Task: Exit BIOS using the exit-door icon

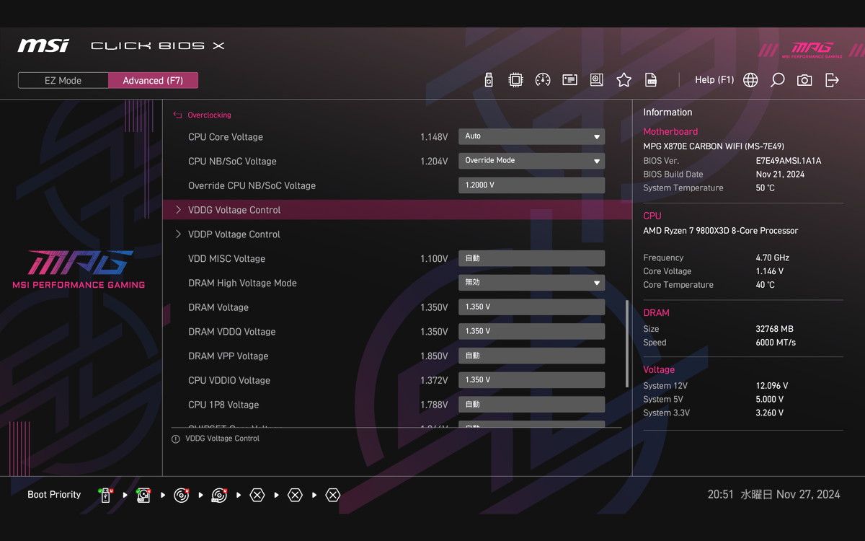Action: [832, 80]
